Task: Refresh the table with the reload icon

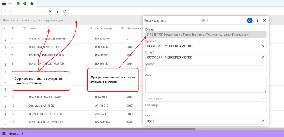Action: pos(64,11)
